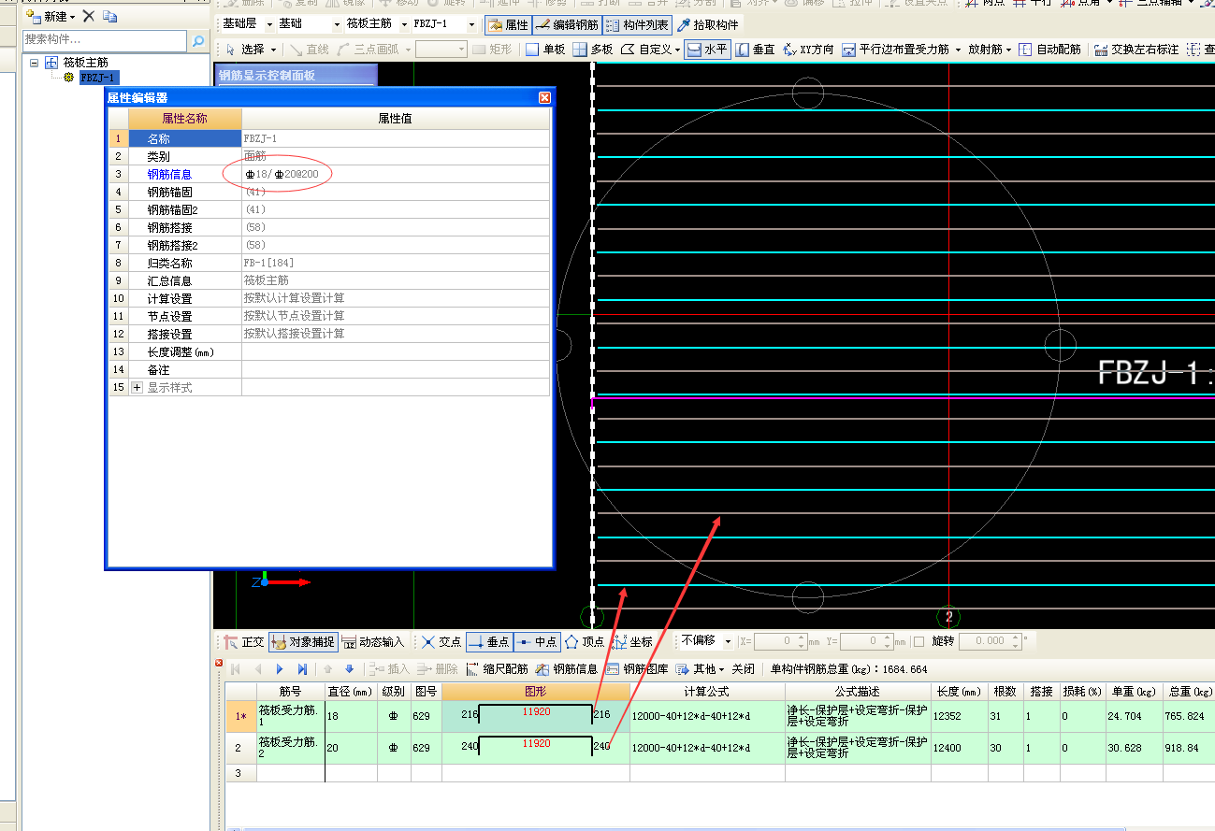Click length cell 12352
Viewport: 1215px width, 831px height.
click(x=960, y=717)
